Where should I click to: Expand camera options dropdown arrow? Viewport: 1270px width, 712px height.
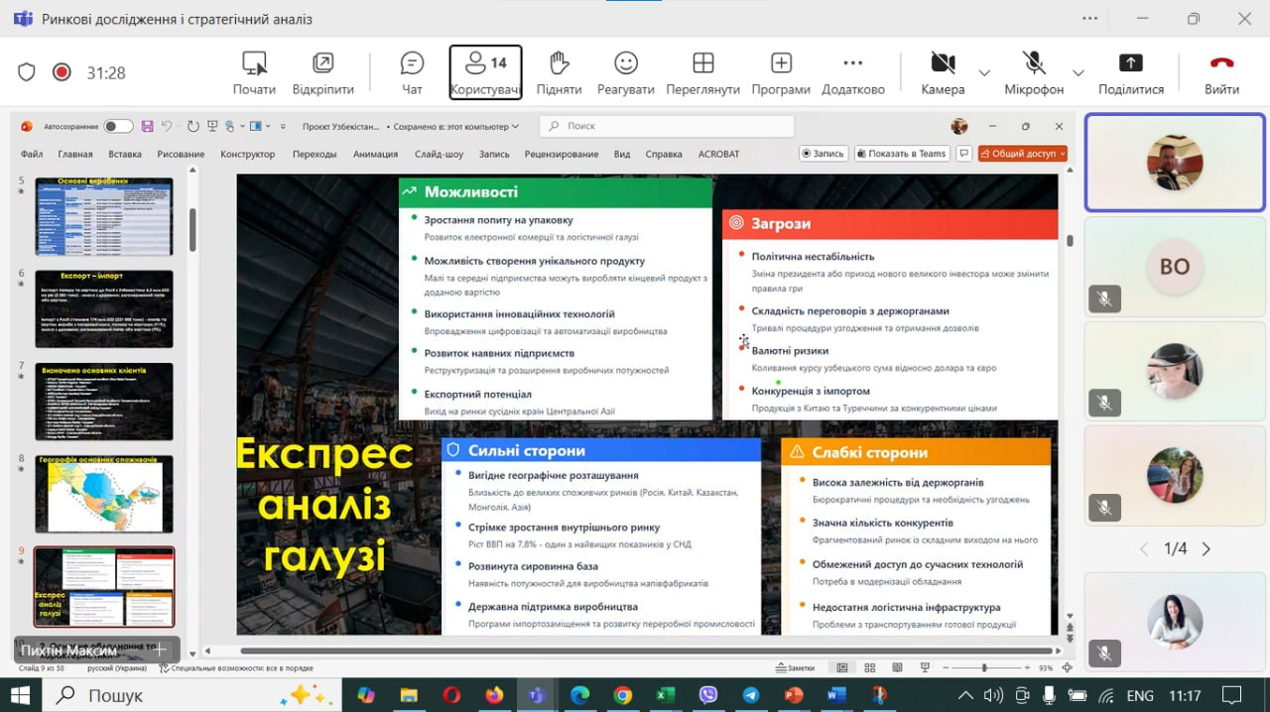[x=984, y=72]
